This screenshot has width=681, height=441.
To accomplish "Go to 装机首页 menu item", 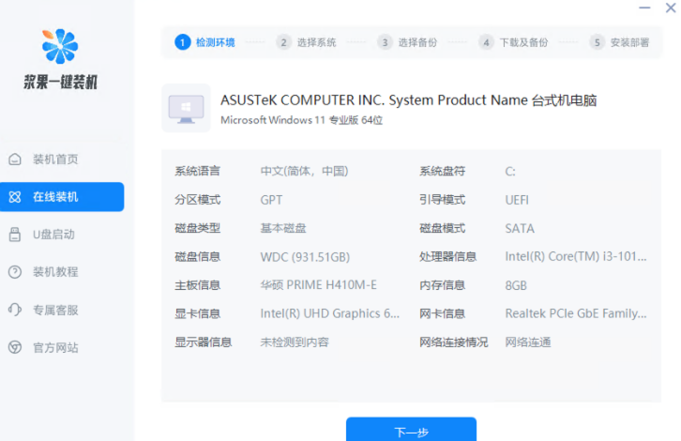I will pos(62,159).
